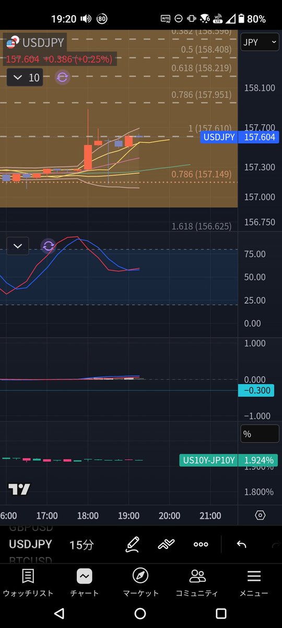Open the percent scale selector box

tap(260, 434)
